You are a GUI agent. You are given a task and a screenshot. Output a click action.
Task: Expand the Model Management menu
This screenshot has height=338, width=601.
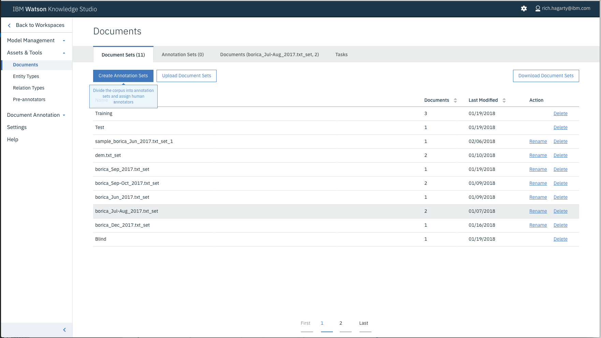click(x=36, y=41)
